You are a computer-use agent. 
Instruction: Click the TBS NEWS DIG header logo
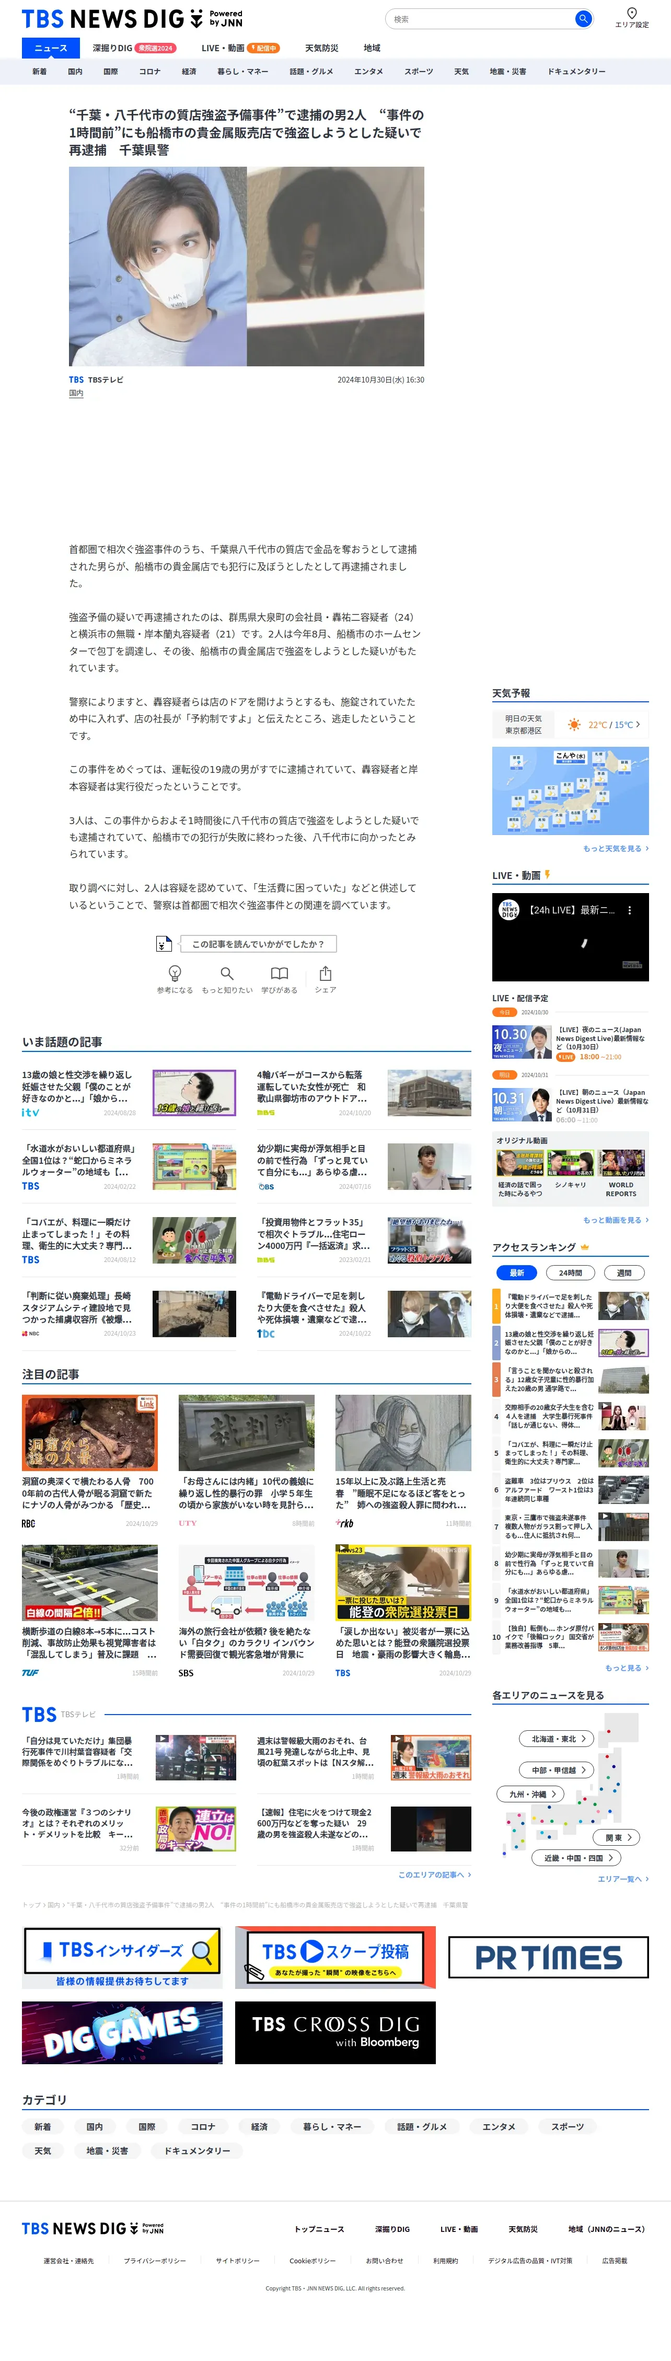click(132, 18)
